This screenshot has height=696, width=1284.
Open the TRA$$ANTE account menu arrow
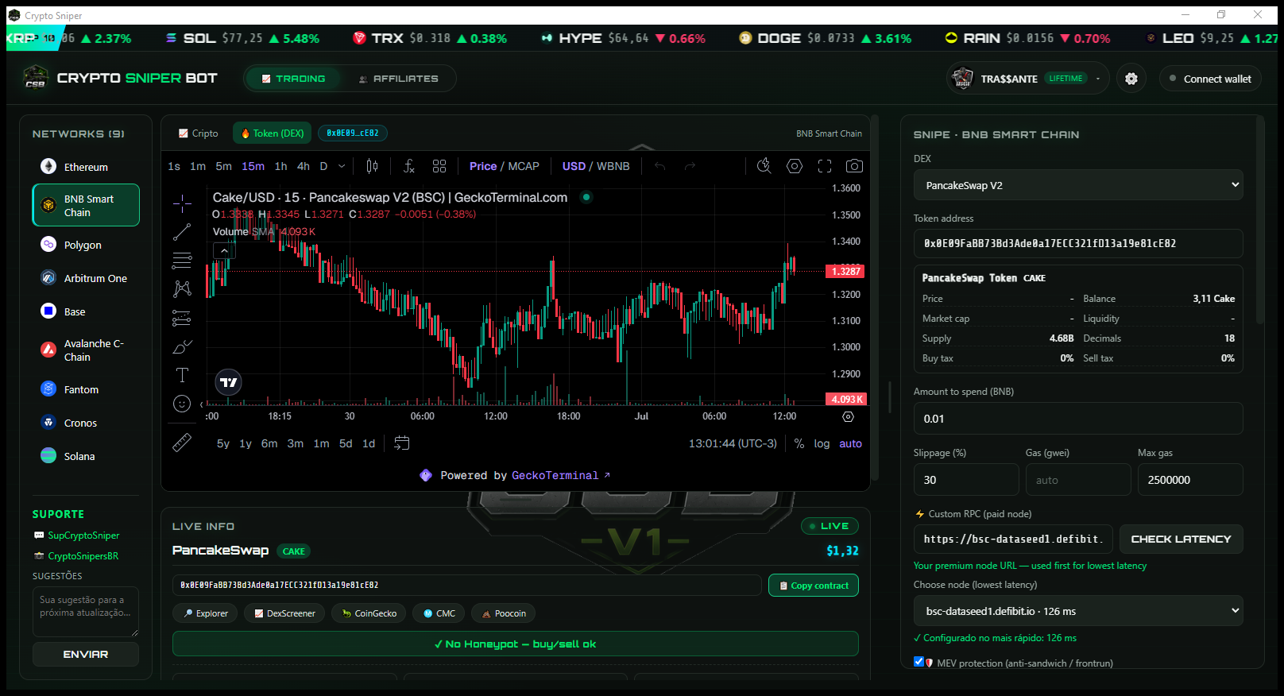pyautogui.click(x=1098, y=79)
